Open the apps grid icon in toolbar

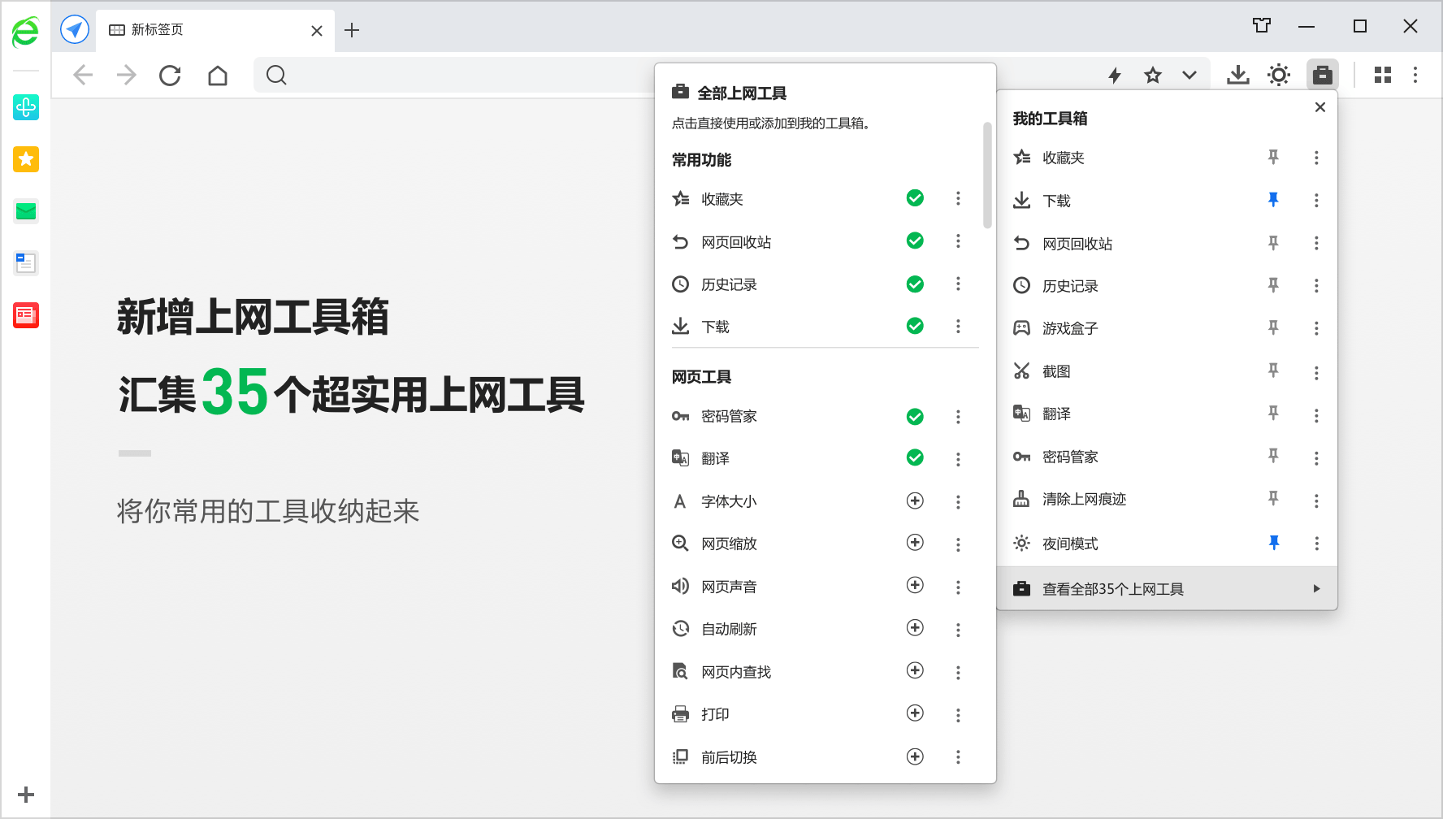1382,76
